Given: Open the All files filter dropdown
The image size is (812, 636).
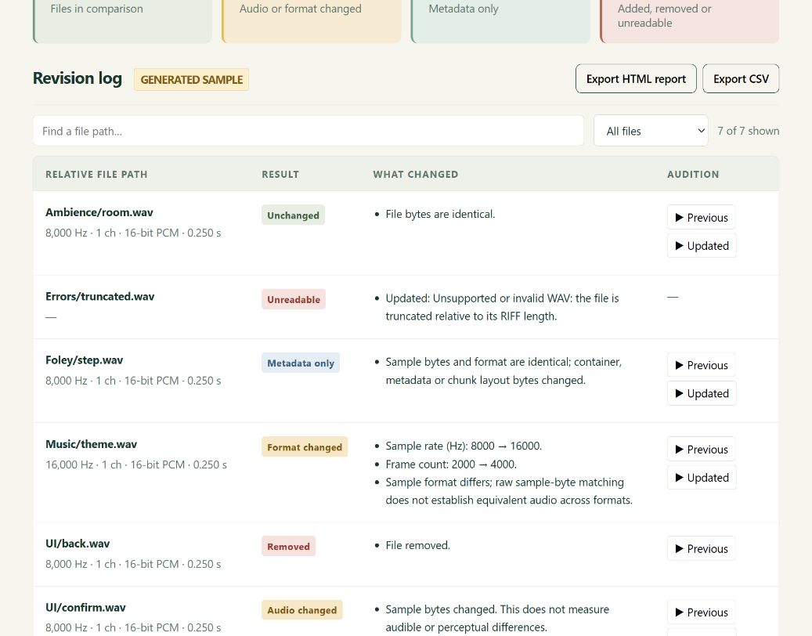Looking at the screenshot, I should 651,131.
